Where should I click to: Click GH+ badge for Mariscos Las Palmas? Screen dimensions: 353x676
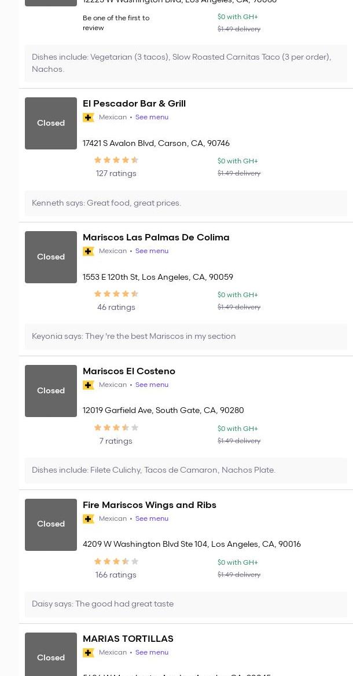89,251
